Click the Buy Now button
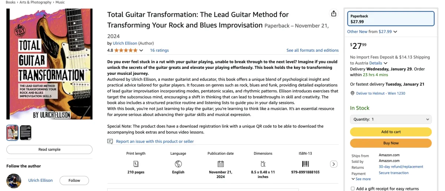This screenshot has height=191, width=445. point(391,143)
